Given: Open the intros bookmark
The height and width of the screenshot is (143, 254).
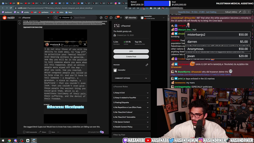Looking at the screenshot, I should click(60, 12).
